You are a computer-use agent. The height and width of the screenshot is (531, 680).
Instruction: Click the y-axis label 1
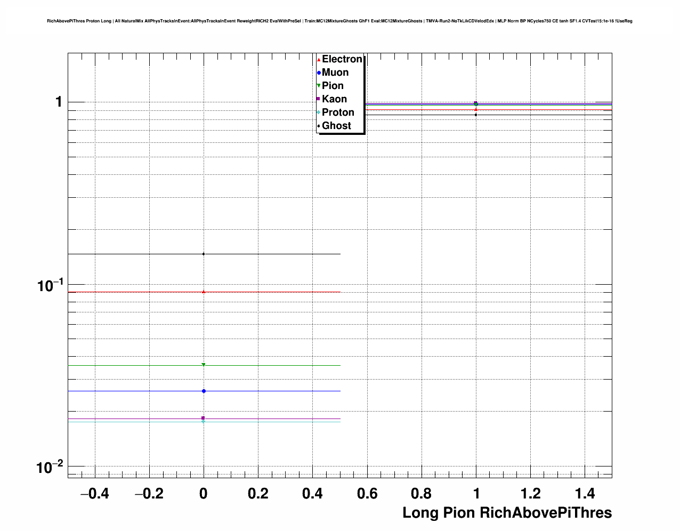(x=59, y=101)
